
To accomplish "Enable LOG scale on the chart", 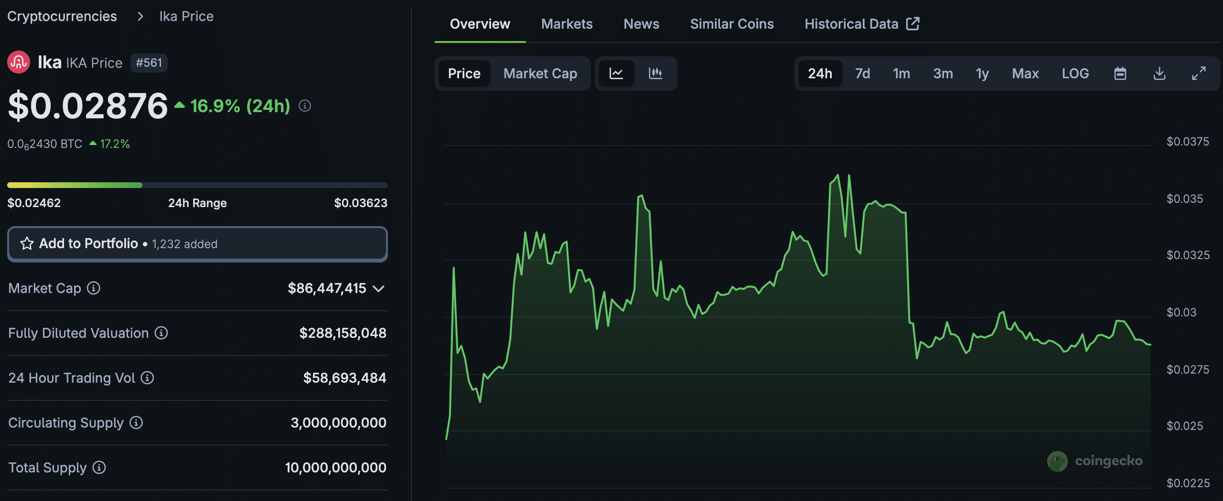I will tap(1075, 73).
